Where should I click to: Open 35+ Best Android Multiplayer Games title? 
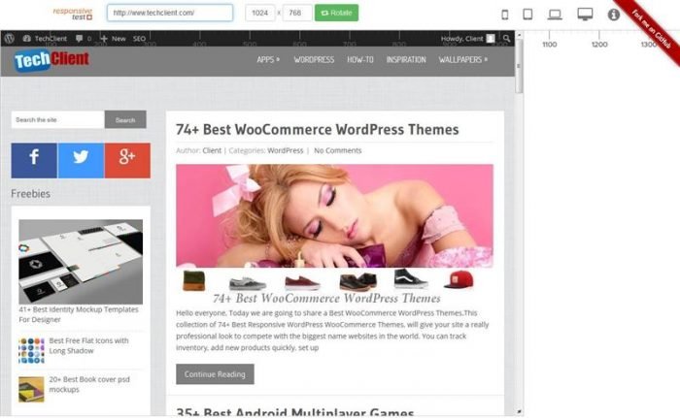[295, 412]
